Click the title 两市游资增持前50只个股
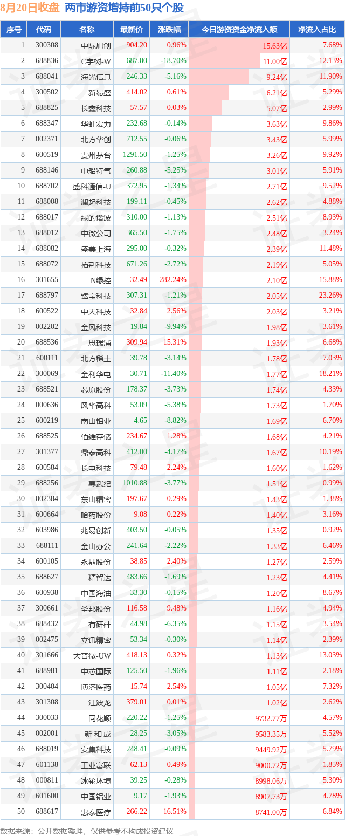 (124, 8)
